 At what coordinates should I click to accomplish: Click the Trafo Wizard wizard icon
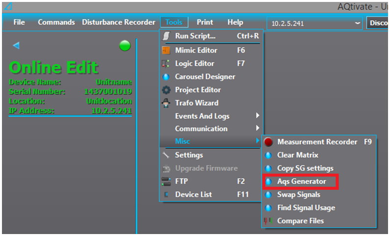(166, 103)
